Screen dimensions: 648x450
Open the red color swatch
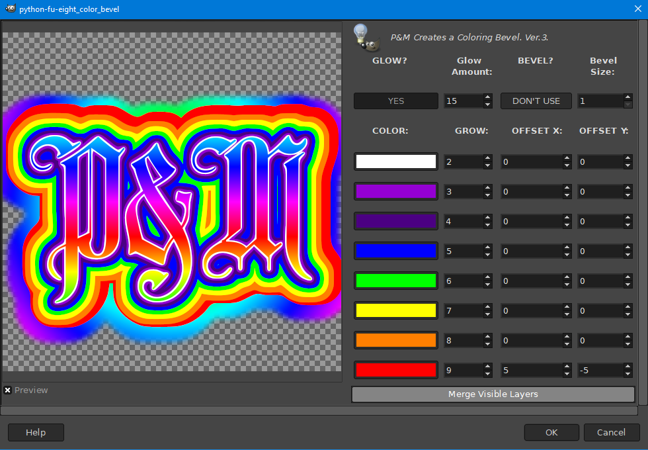(396, 370)
